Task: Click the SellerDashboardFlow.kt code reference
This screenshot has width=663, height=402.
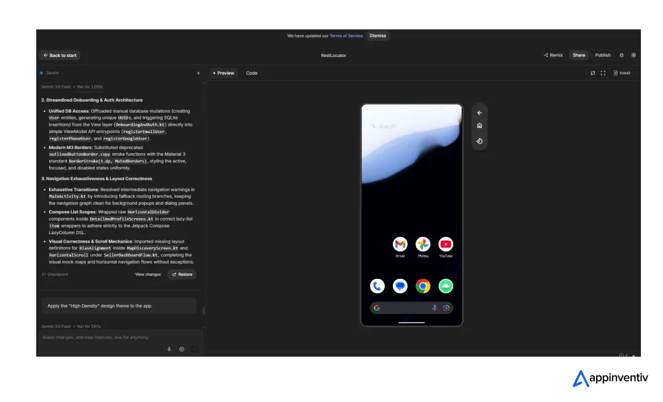Action: (x=131, y=255)
